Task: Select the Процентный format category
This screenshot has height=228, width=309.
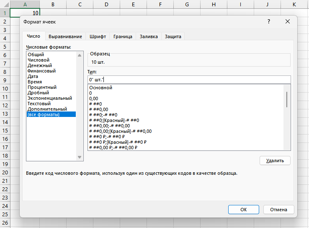Action: coord(42,87)
